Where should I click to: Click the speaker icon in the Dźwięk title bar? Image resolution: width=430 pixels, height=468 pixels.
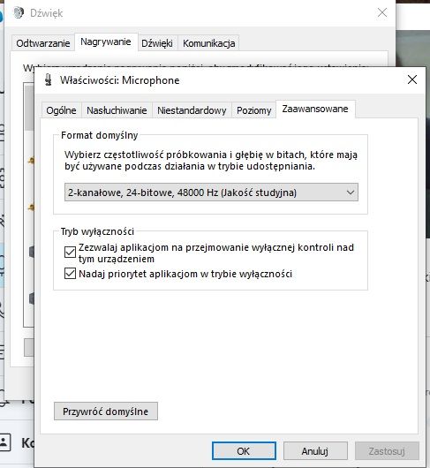[x=19, y=13]
